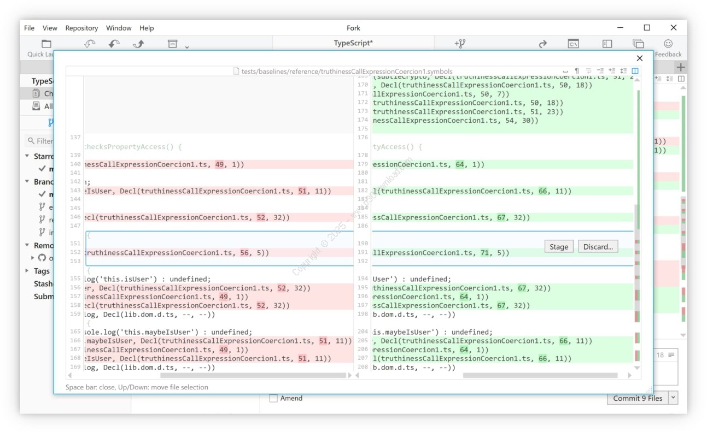The width and height of the screenshot is (707, 433).
Task: Click the Stash icon in the toolbar
Action: (x=173, y=44)
